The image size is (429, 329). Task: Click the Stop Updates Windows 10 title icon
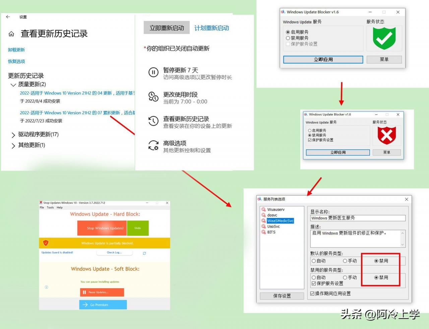click(41, 203)
